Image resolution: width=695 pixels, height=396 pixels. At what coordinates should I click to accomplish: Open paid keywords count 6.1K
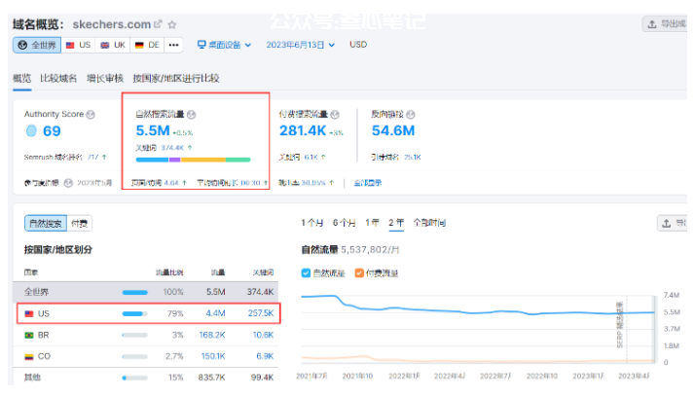point(311,157)
